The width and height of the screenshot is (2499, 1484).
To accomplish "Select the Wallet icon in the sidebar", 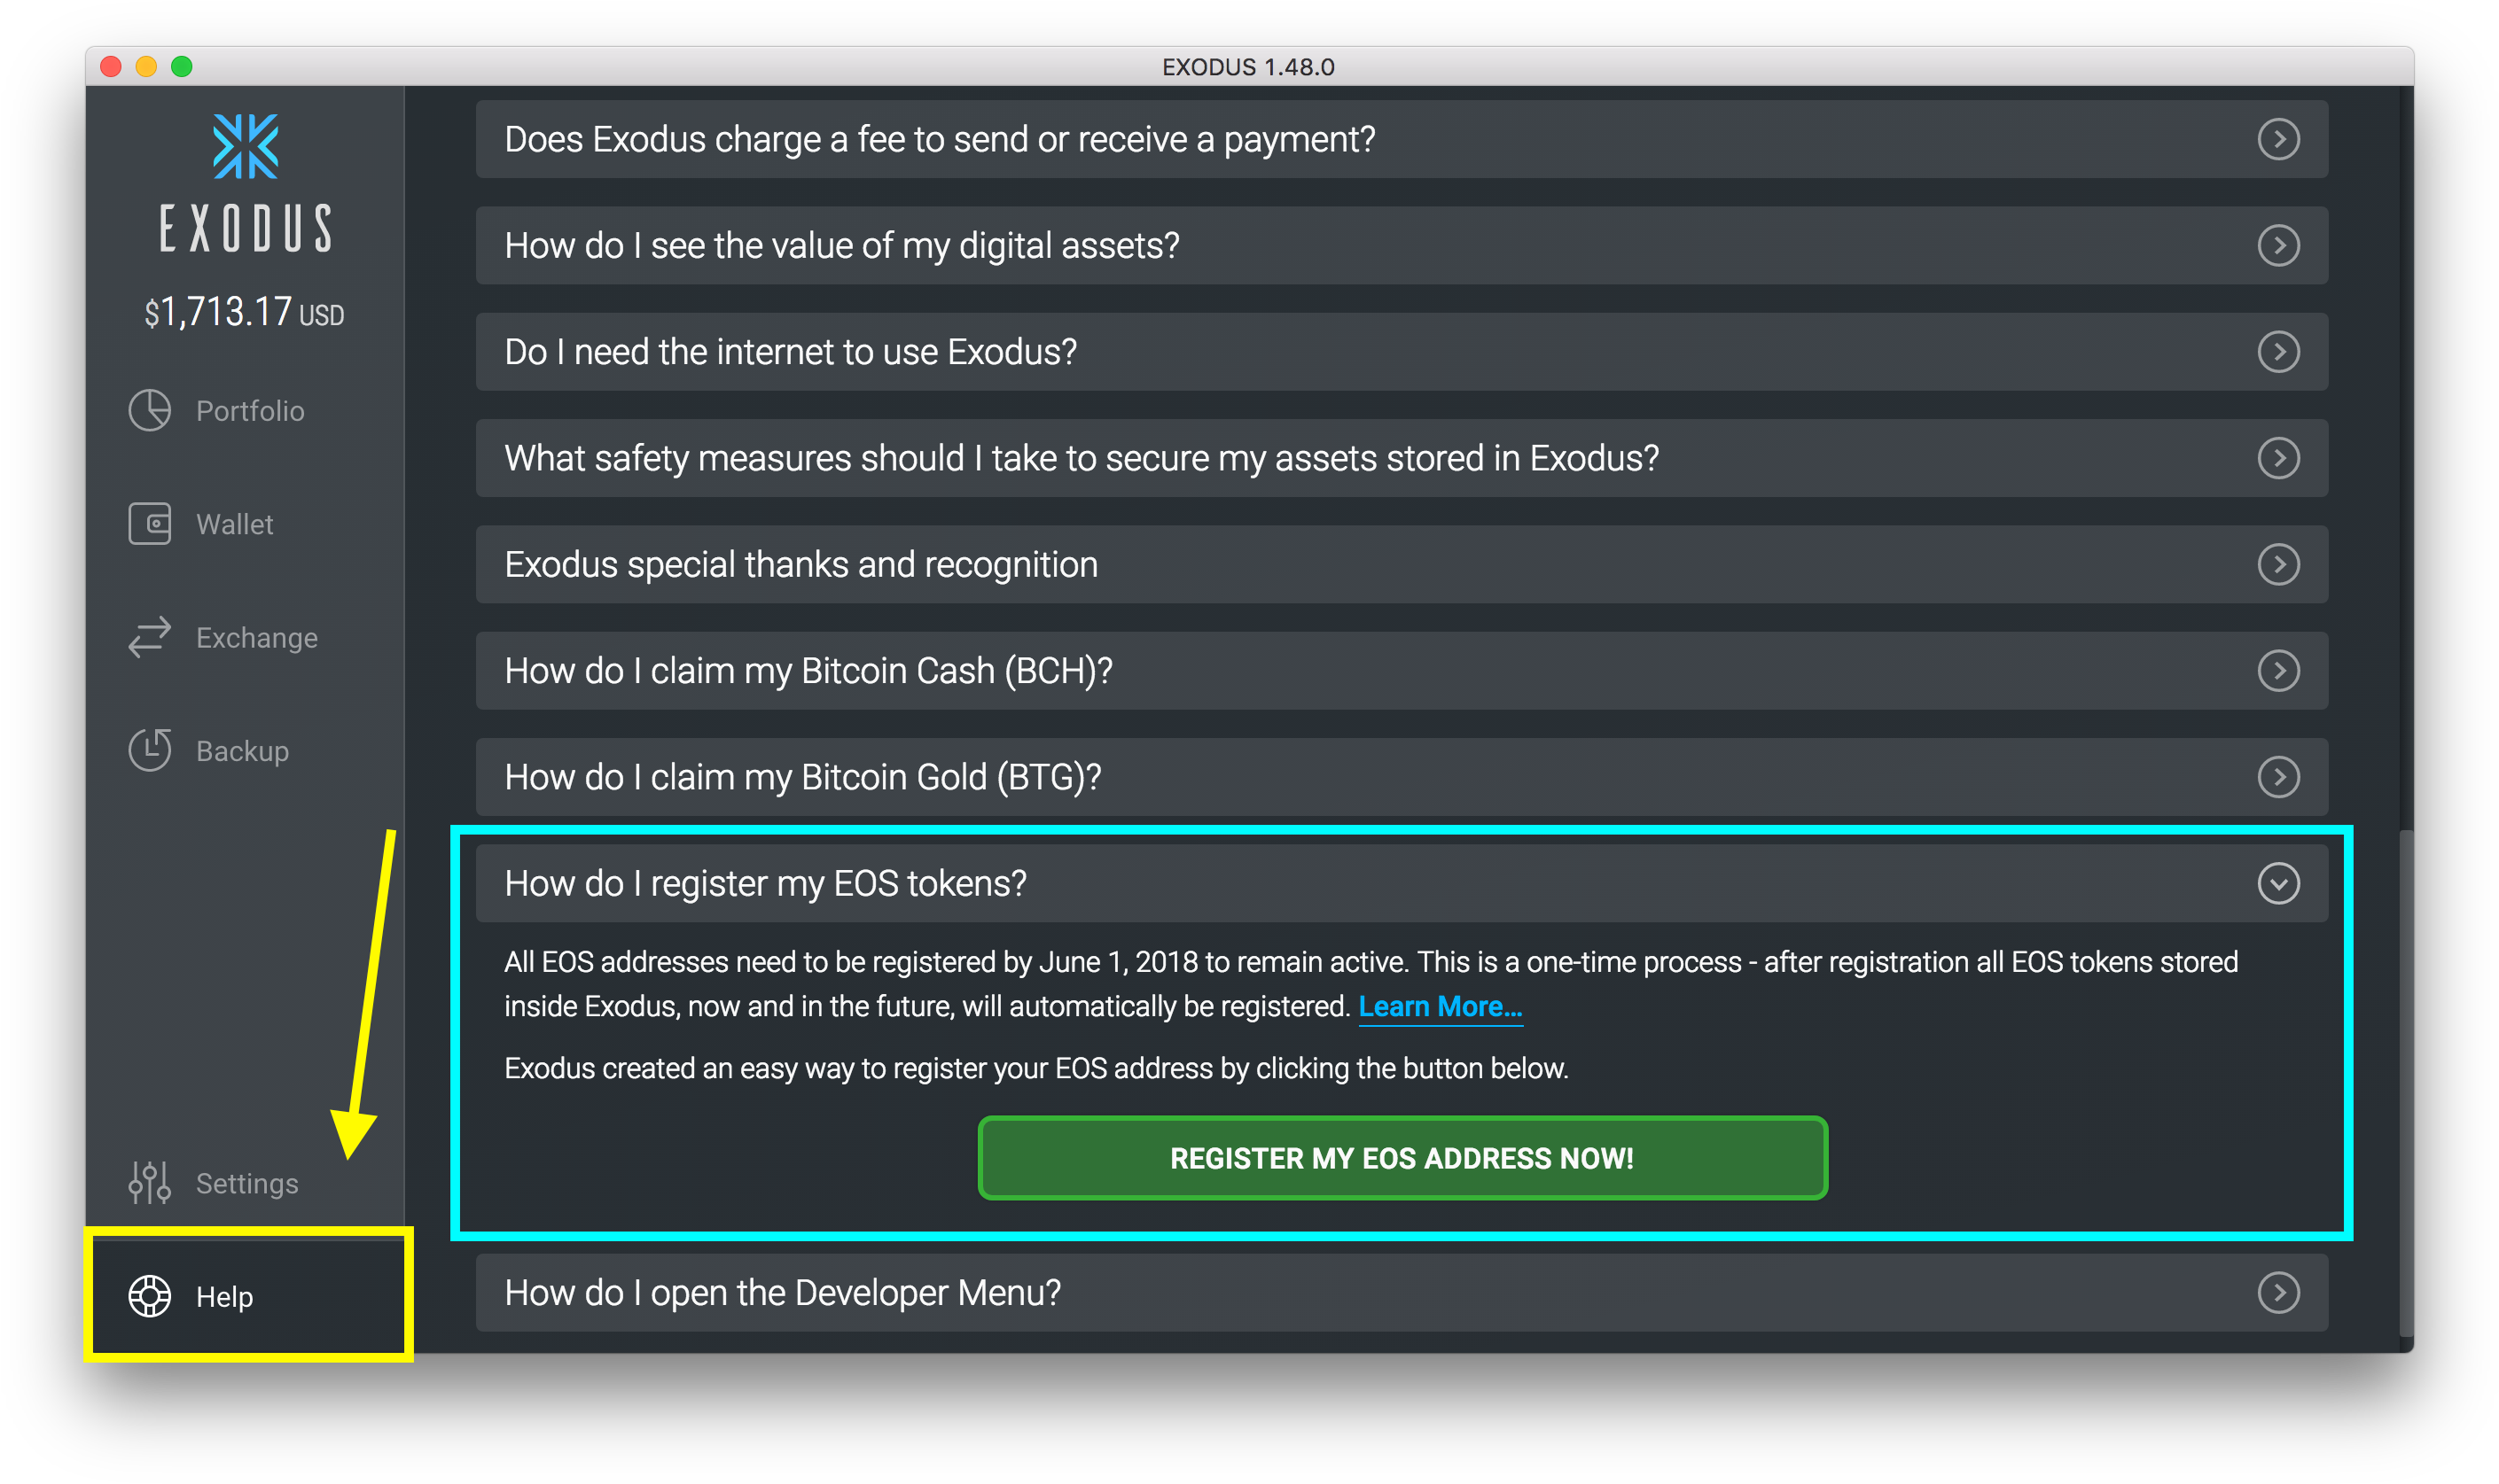I will coord(149,523).
